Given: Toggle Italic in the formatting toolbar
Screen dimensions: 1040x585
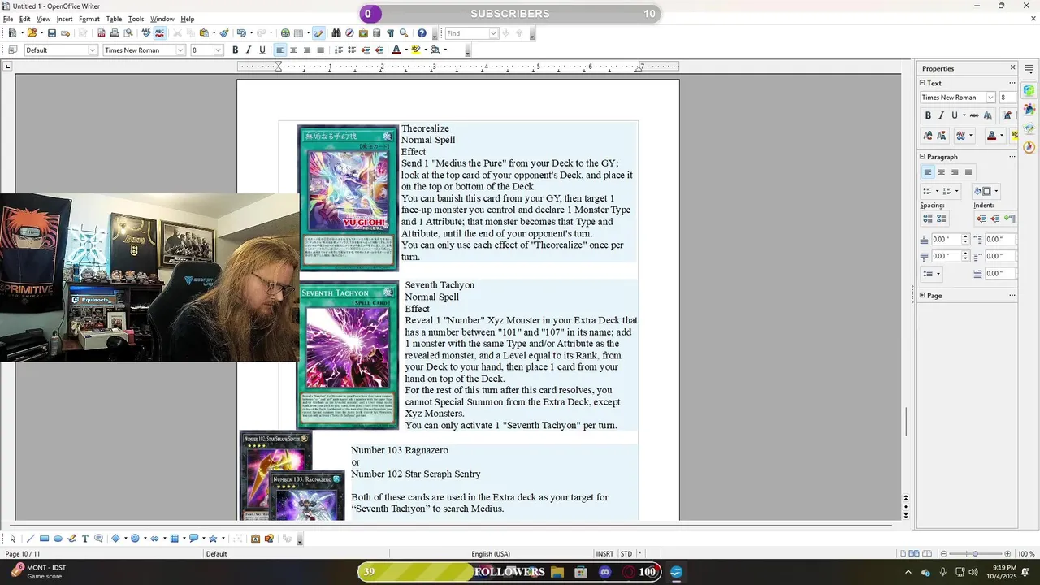Looking at the screenshot, I should (249, 50).
